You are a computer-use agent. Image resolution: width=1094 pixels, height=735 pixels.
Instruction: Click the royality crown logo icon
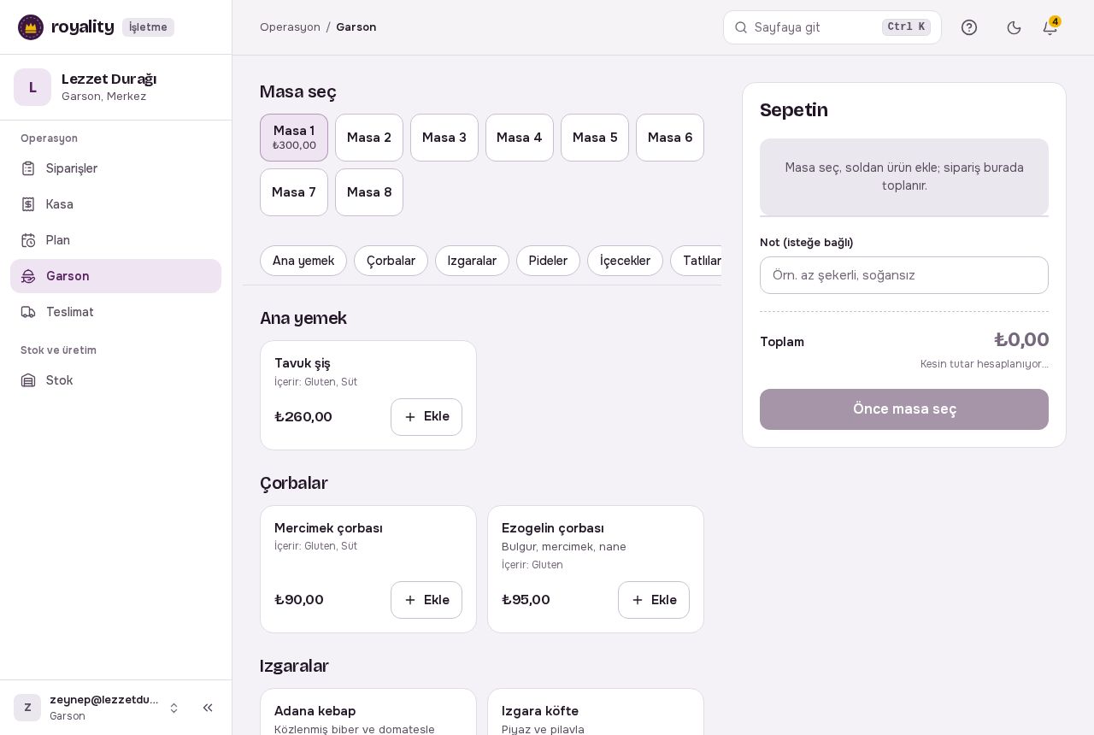pos(31,27)
